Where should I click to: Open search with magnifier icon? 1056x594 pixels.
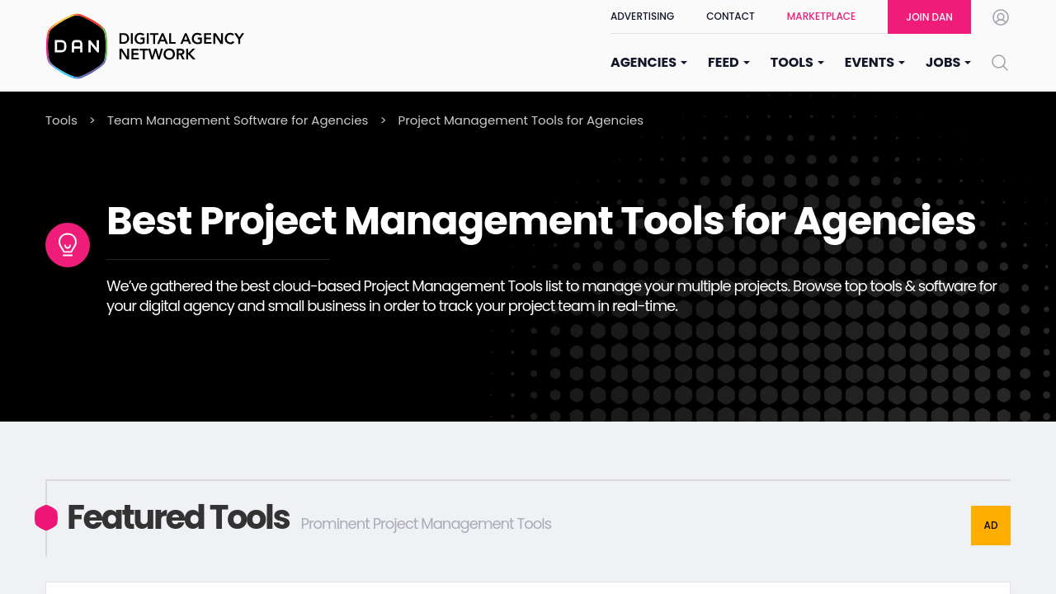click(x=1000, y=63)
